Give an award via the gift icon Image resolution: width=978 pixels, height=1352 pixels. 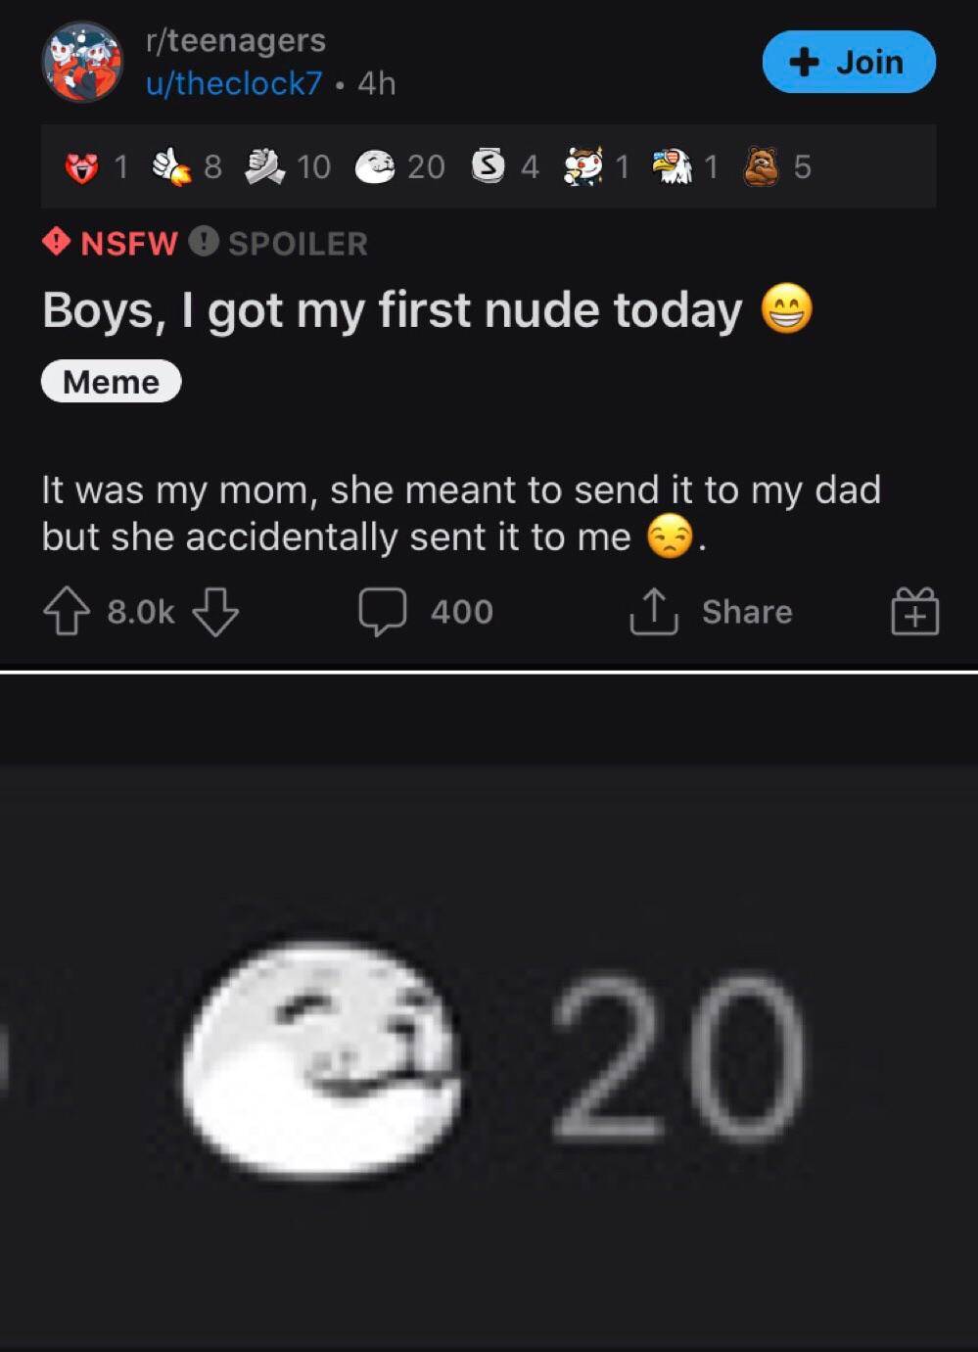coord(914,612)
